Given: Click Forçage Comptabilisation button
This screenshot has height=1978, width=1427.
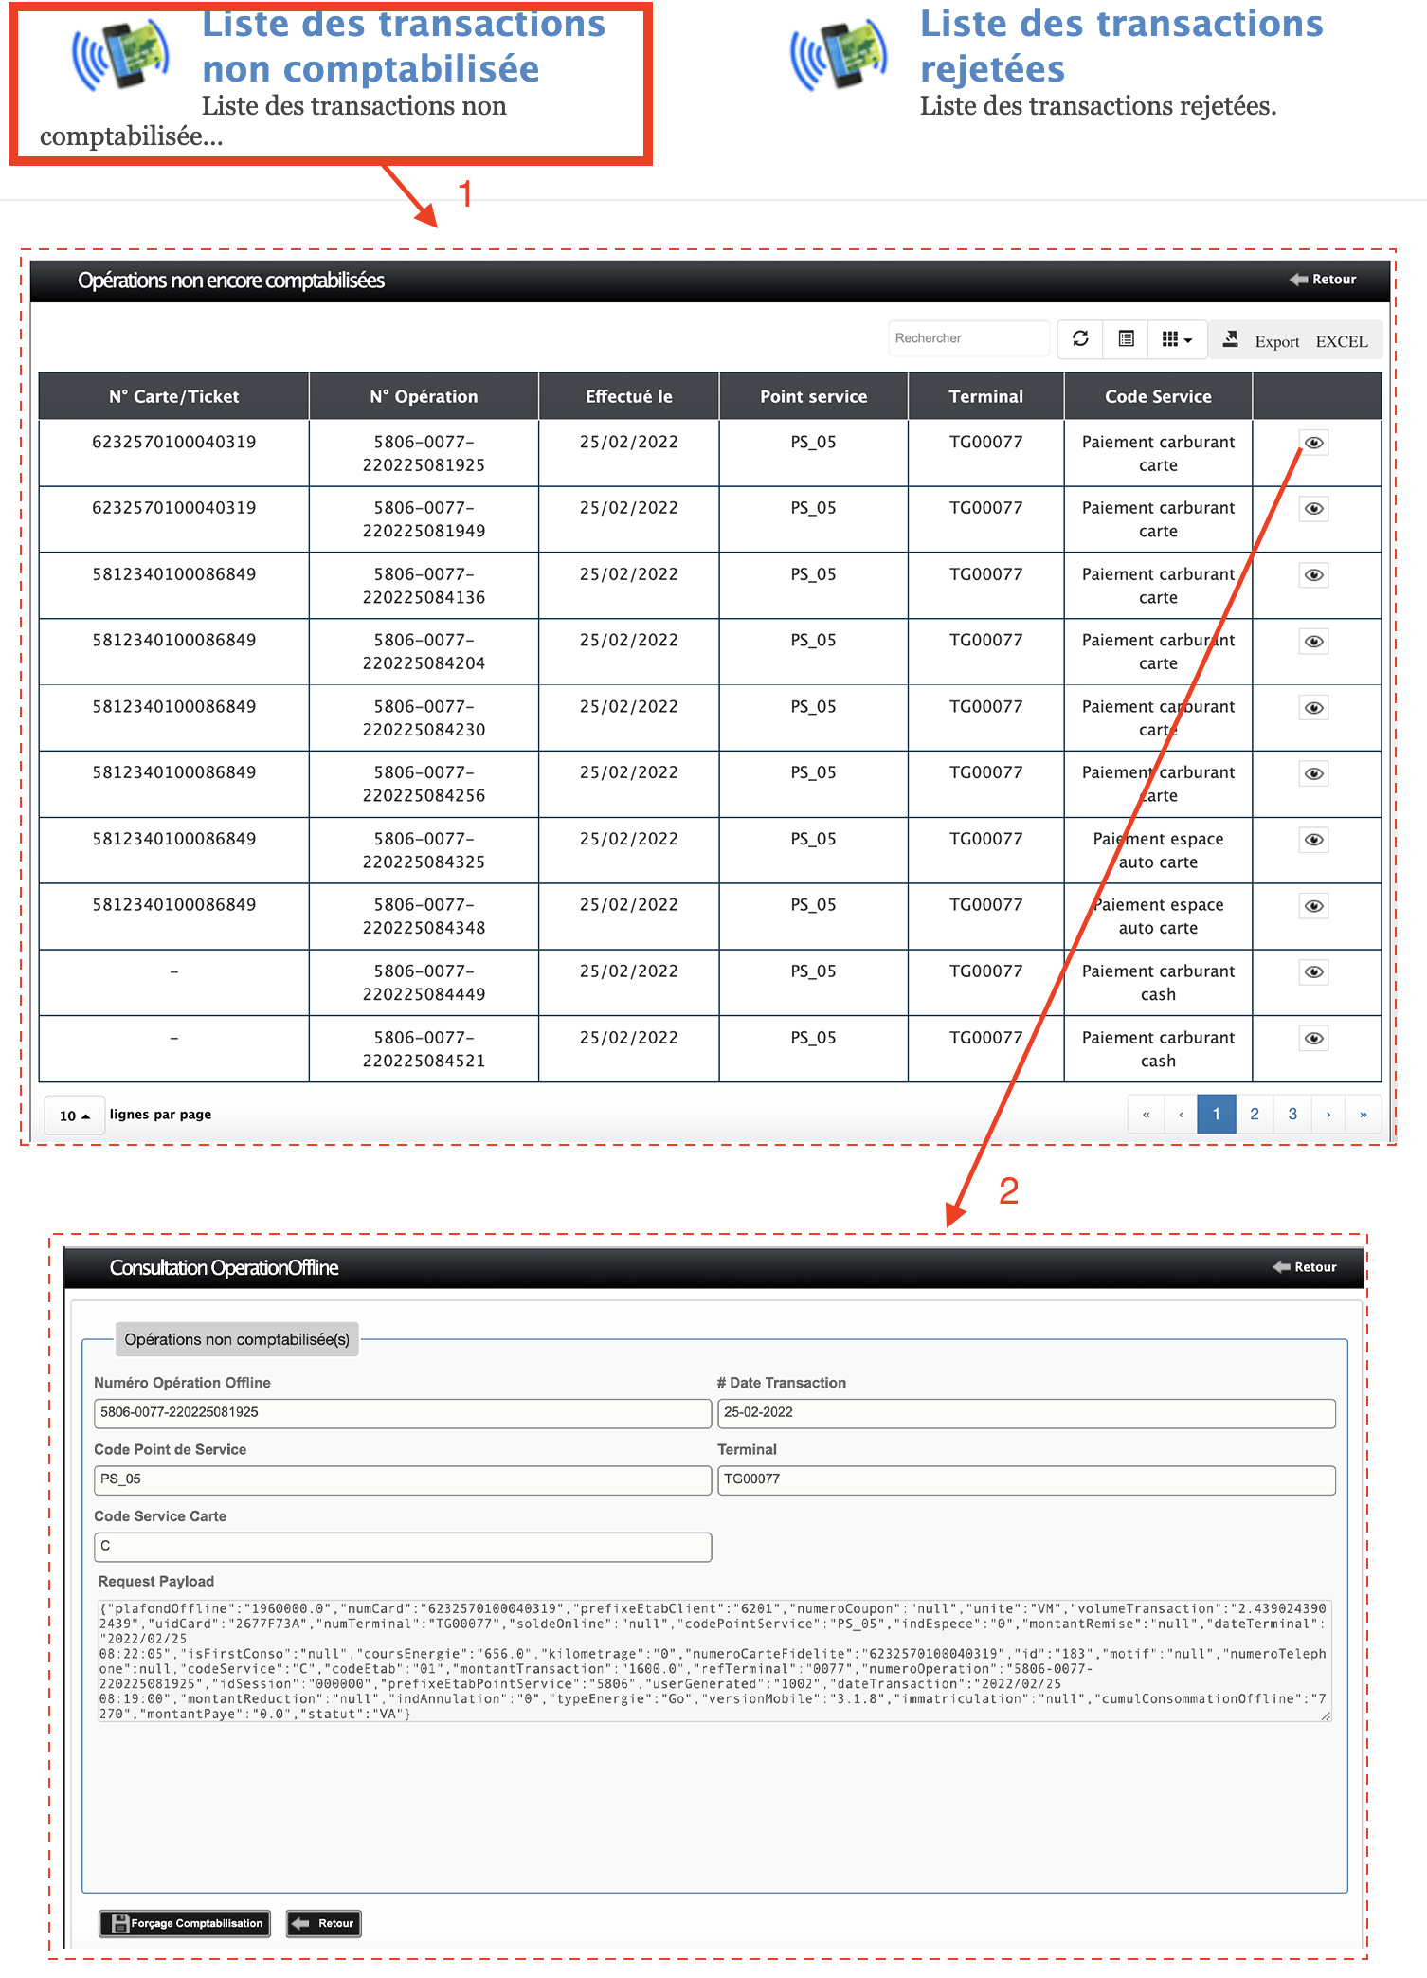Looking at the screenshot, I should pos(186,1923).
